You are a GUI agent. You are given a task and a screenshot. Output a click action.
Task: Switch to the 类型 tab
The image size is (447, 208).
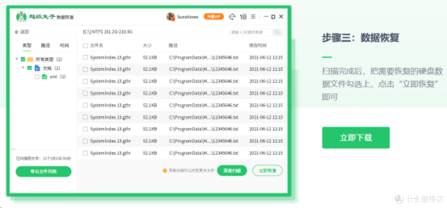coord(27,45)
